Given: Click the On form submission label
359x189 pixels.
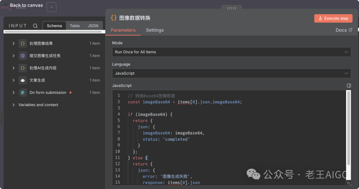Looking at the screenshot, I should pos(48,93).
